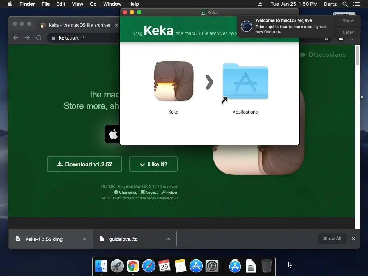Open Safari compass icon in Dock
Image resolution: width=368 pixels, height=276 pixels.
click(x=149, y=266)
